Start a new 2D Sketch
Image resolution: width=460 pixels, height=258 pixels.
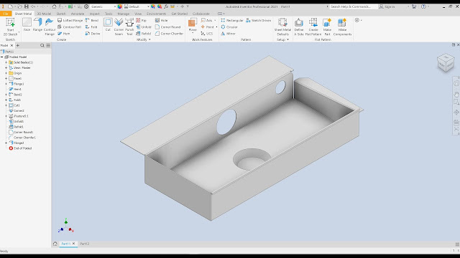click(10, 27)
